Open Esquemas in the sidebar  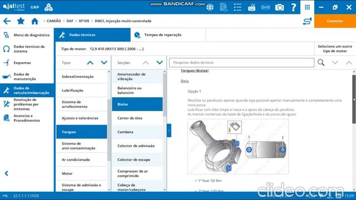pos(27,63)
